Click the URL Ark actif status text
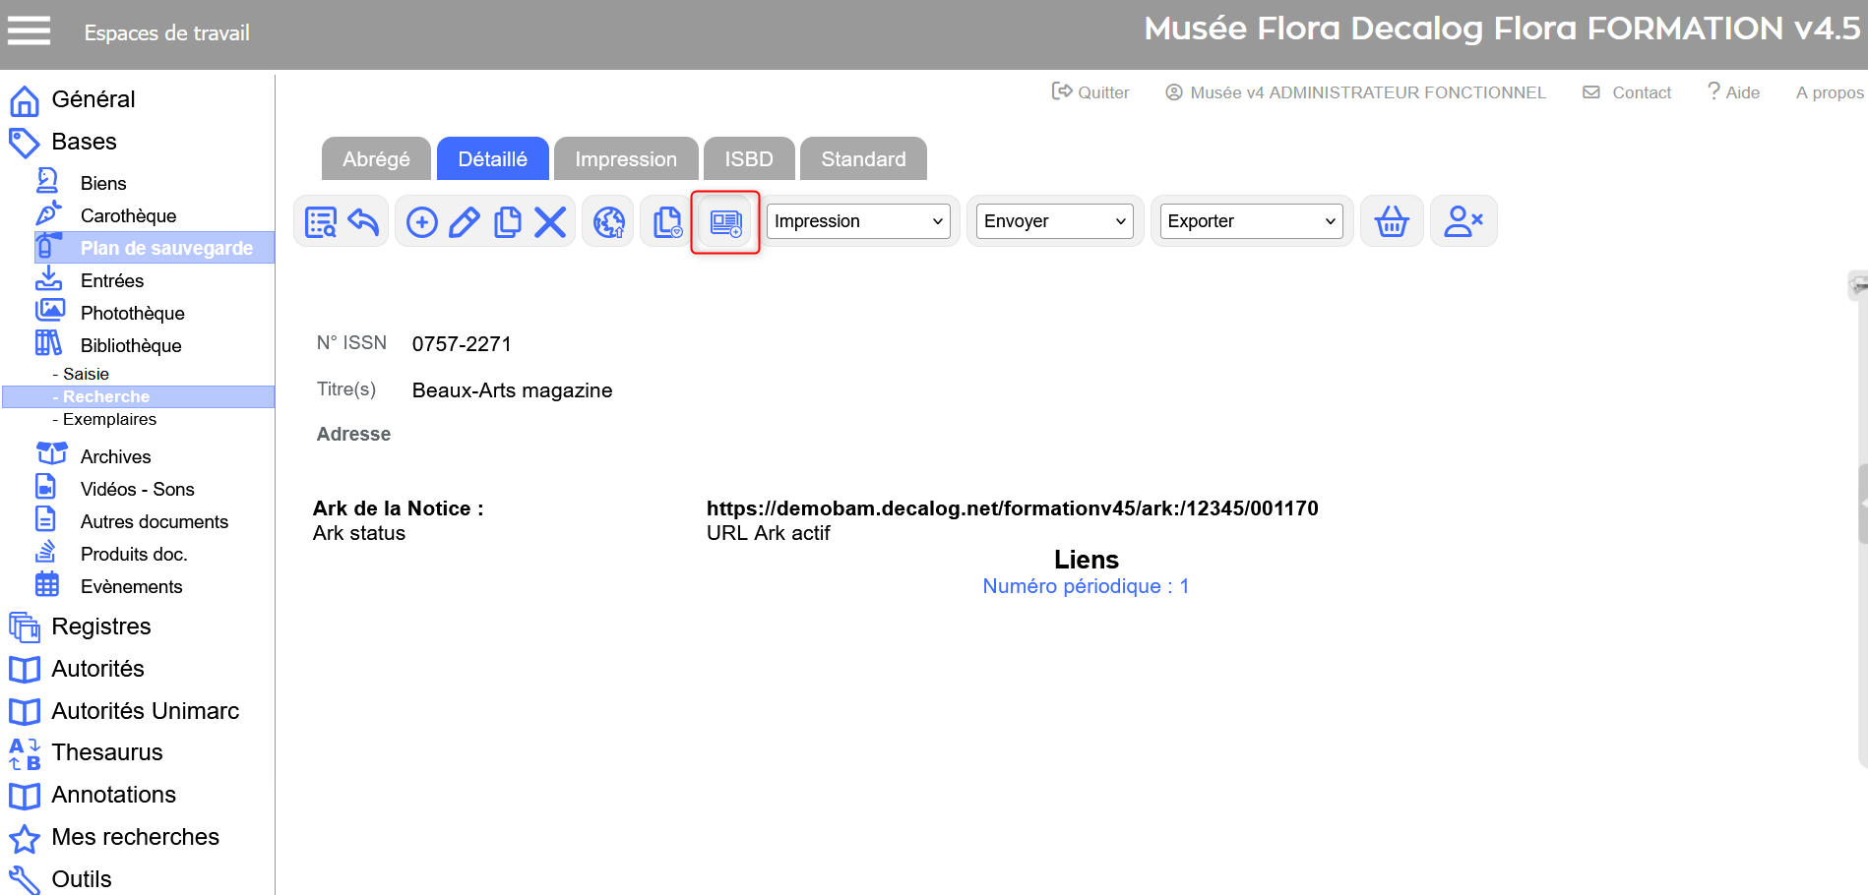The width and height of the screenshot is (1868, 895). pos(769,533)
